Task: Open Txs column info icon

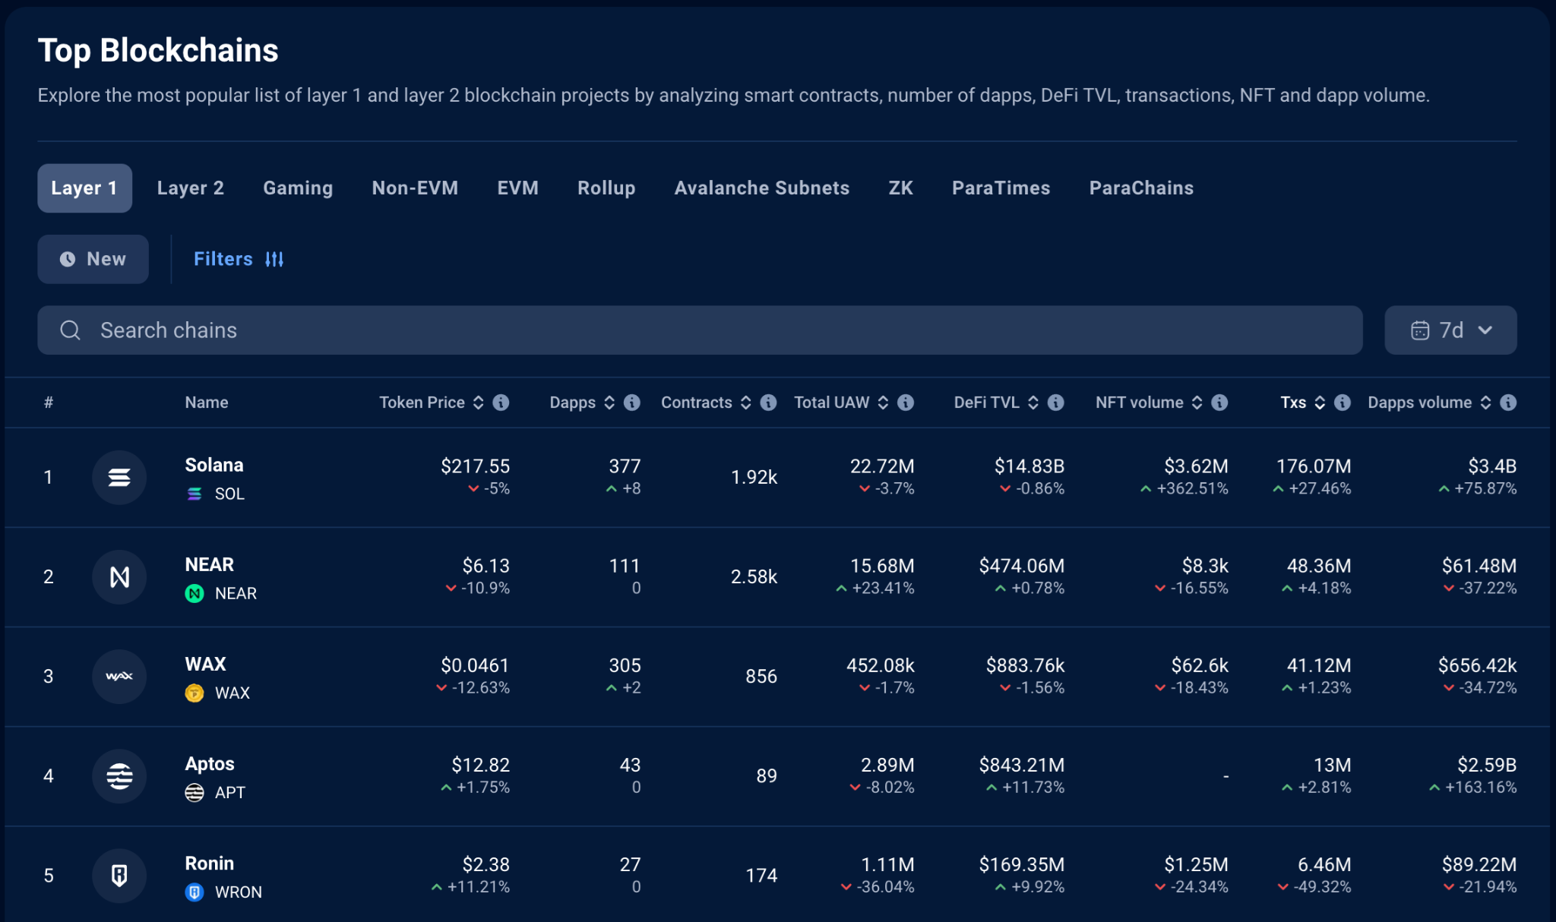Action: pos(1343,403)
